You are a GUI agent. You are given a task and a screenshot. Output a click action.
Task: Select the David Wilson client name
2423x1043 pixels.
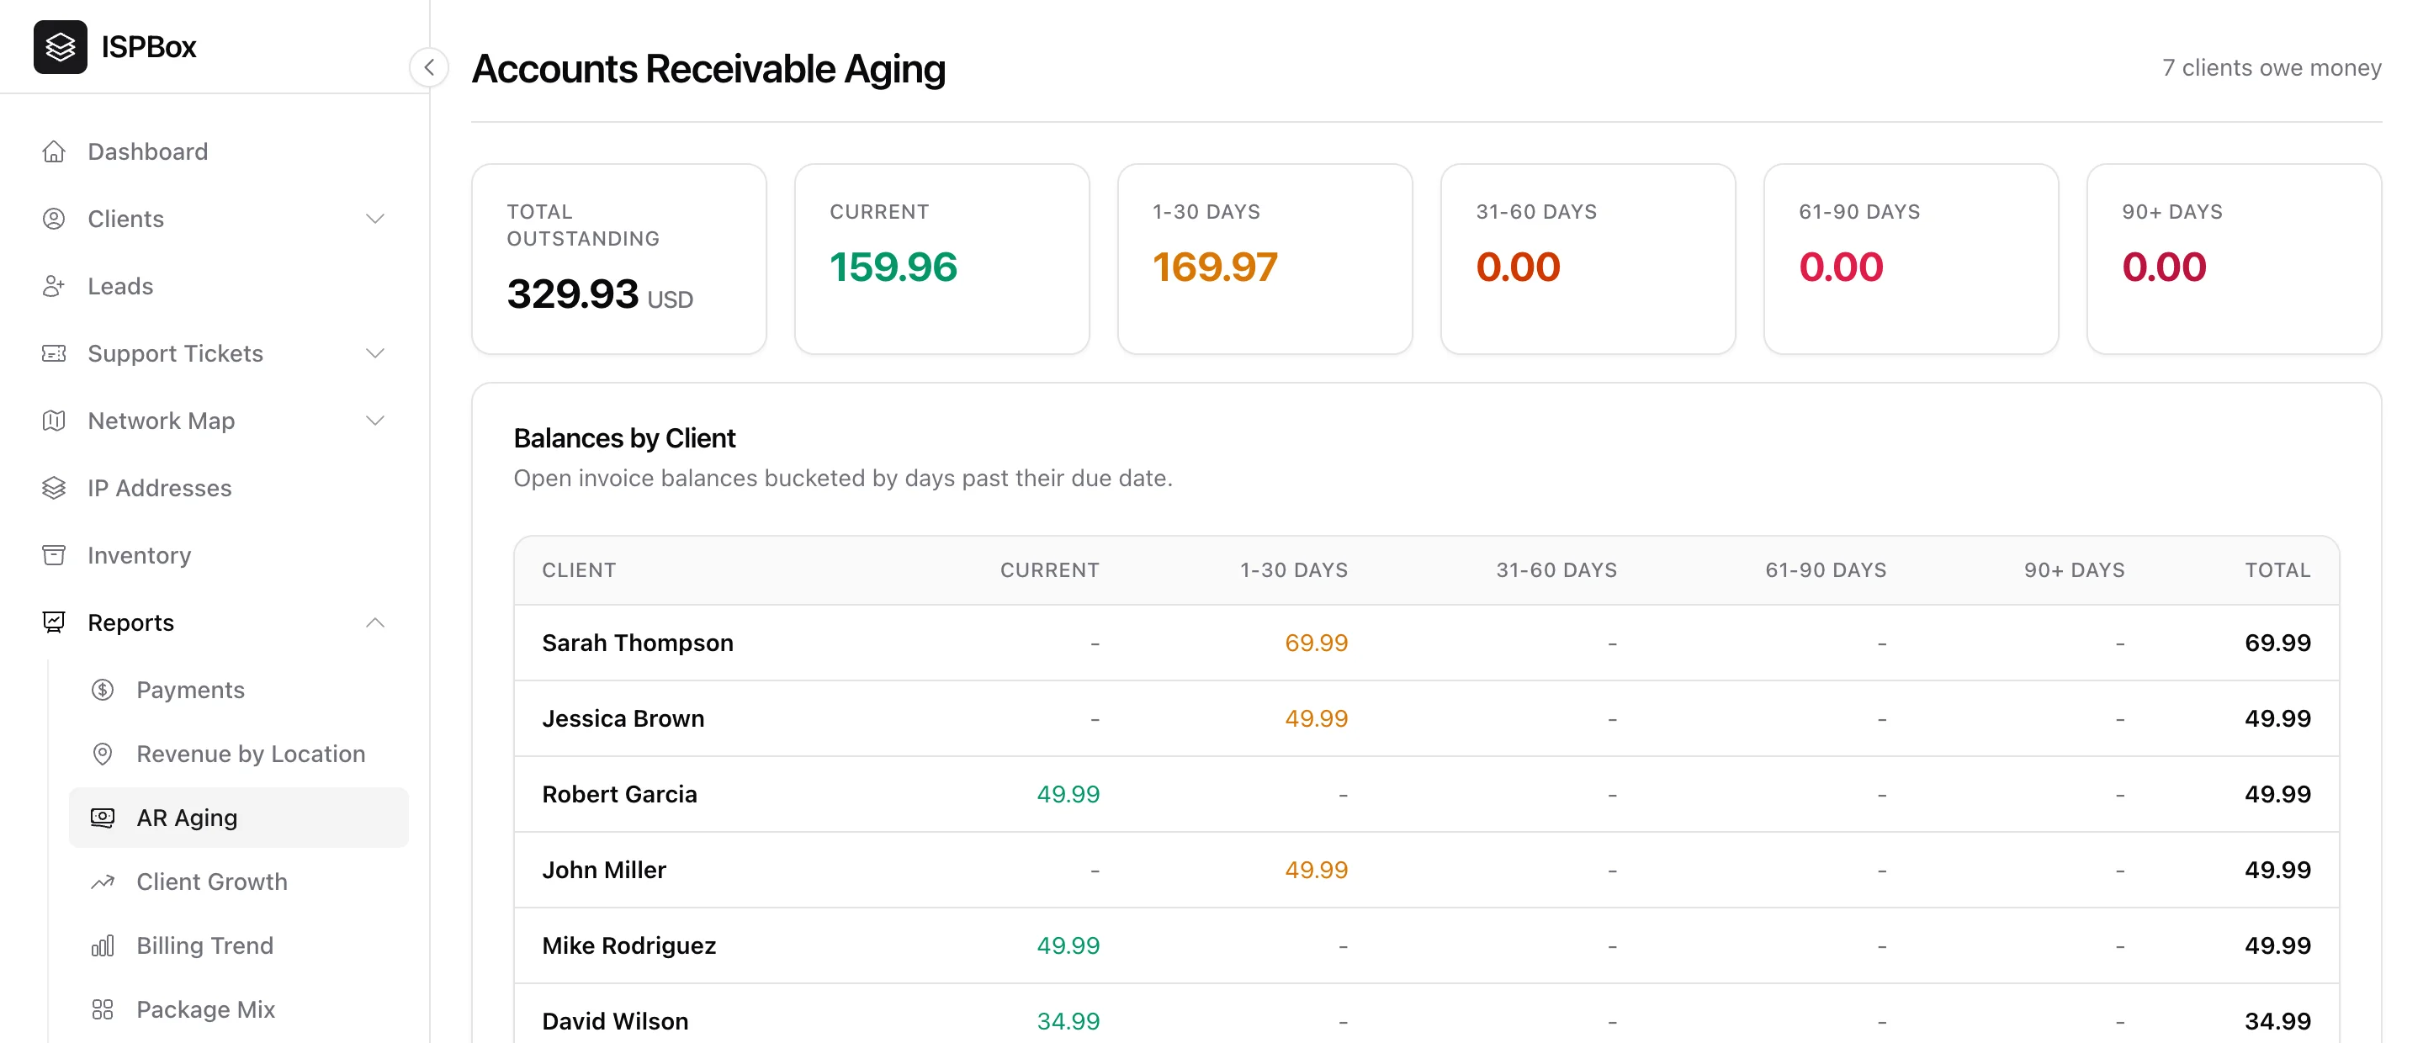[614, 1021]
